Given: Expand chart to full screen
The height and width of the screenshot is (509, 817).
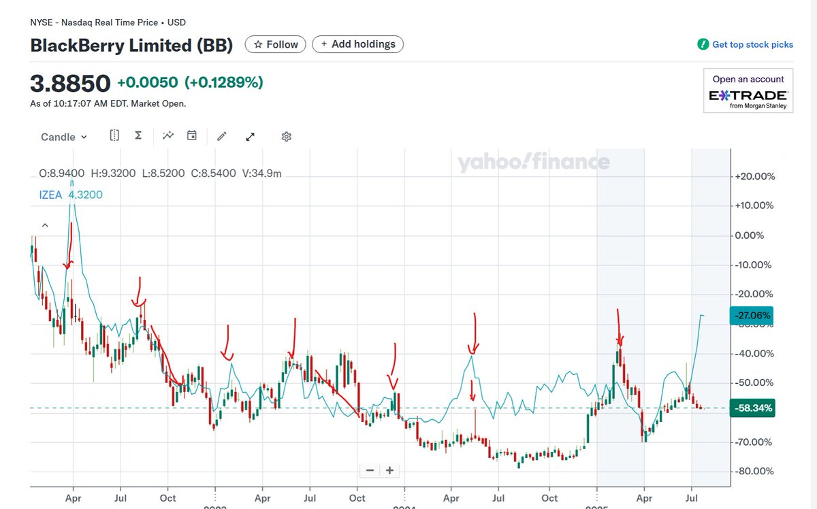Looking at the screenshot, I should pyautogui.click(x=250, y=137).
